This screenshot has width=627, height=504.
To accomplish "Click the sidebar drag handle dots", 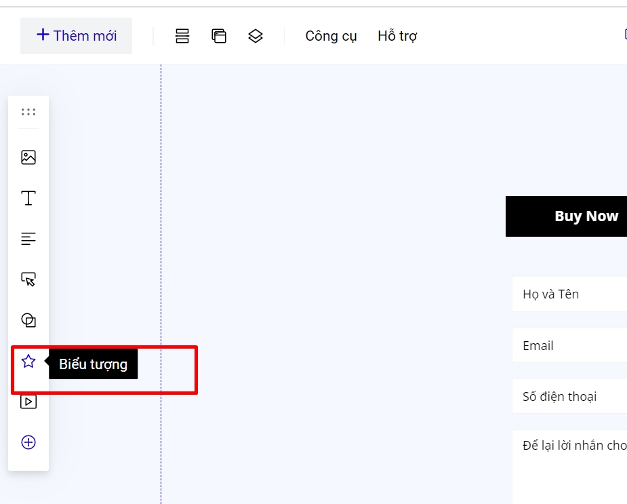I will click(x=28, y=112).
